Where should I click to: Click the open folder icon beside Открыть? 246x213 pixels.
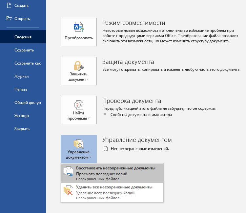click(x=9, y=19)
